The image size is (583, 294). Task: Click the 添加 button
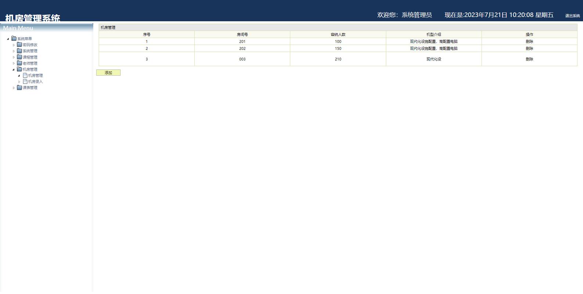coord(108,73)
